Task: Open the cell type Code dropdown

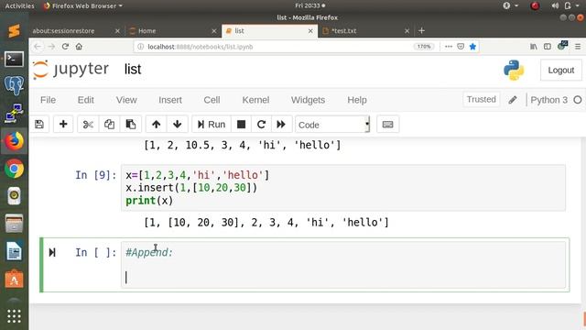Action: tap(332, 125)
